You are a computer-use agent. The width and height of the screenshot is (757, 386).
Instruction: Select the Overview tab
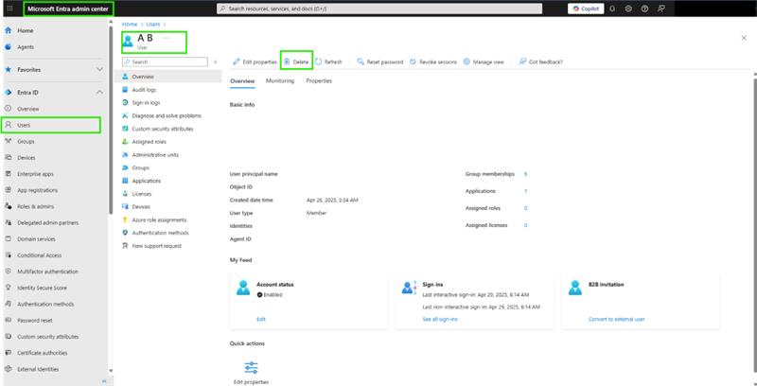242,81
